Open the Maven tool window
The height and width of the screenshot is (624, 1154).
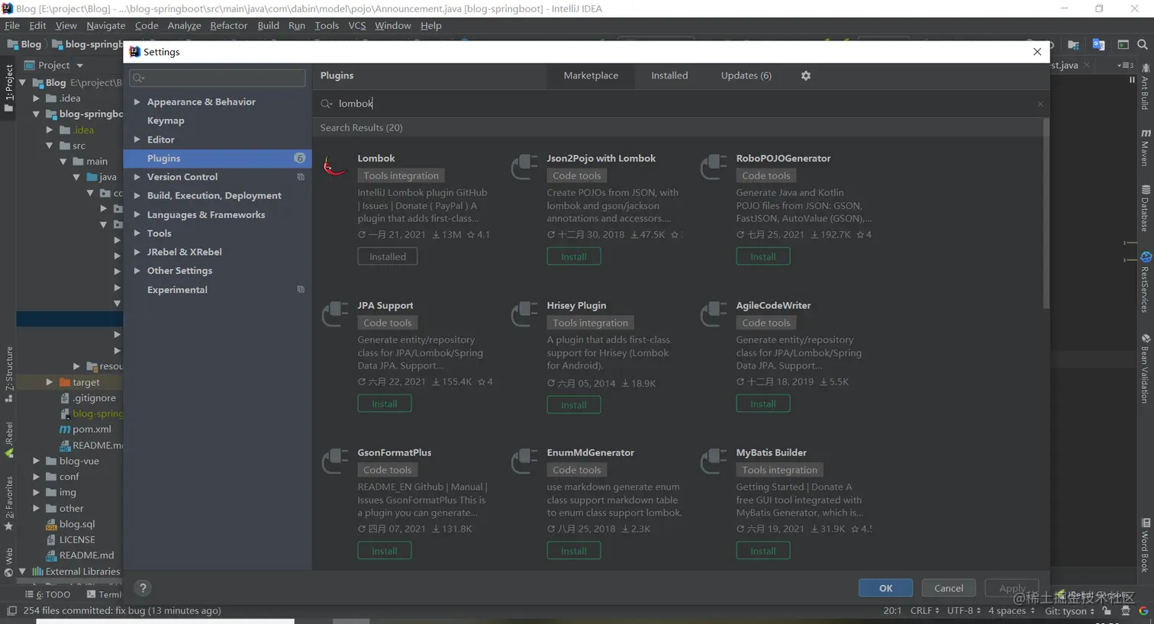click(x=1145, y=147)
